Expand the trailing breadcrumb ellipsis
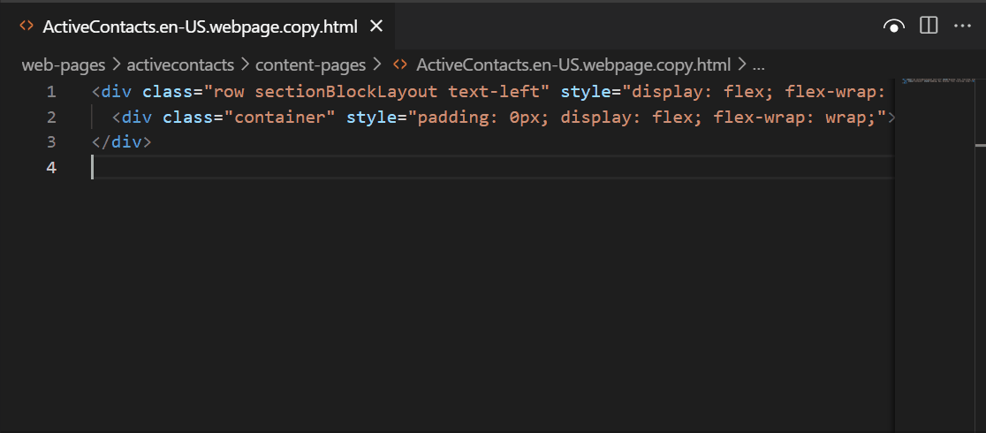This screenshot has width=986, height=433. 758,65
